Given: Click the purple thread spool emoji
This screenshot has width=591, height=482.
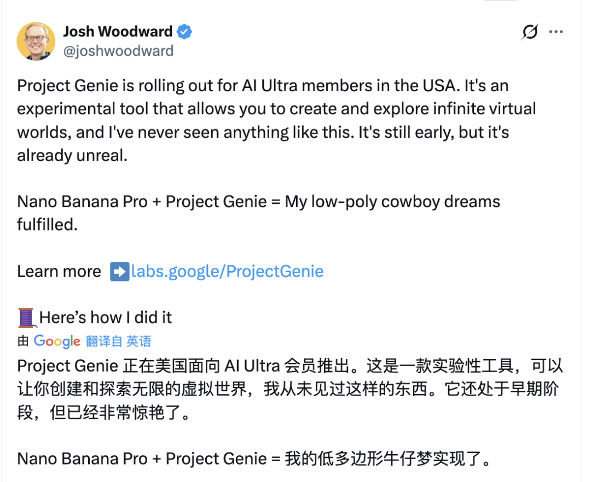Looking at the screenshot, I should click(x=26, y=318).
